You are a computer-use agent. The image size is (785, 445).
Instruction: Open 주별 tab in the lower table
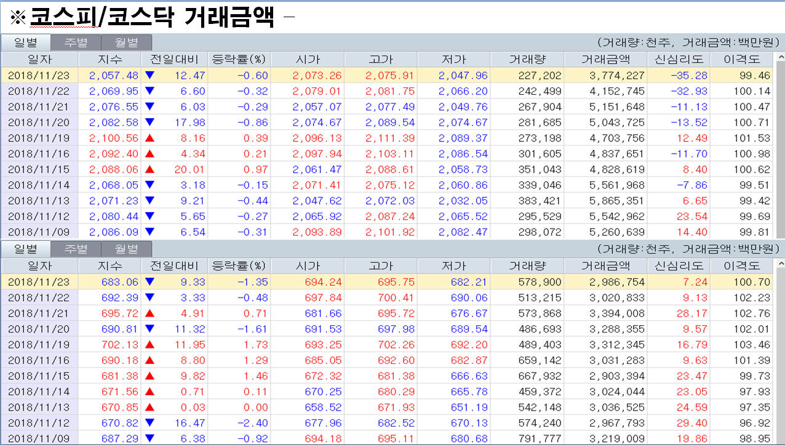tap(76, 249)
